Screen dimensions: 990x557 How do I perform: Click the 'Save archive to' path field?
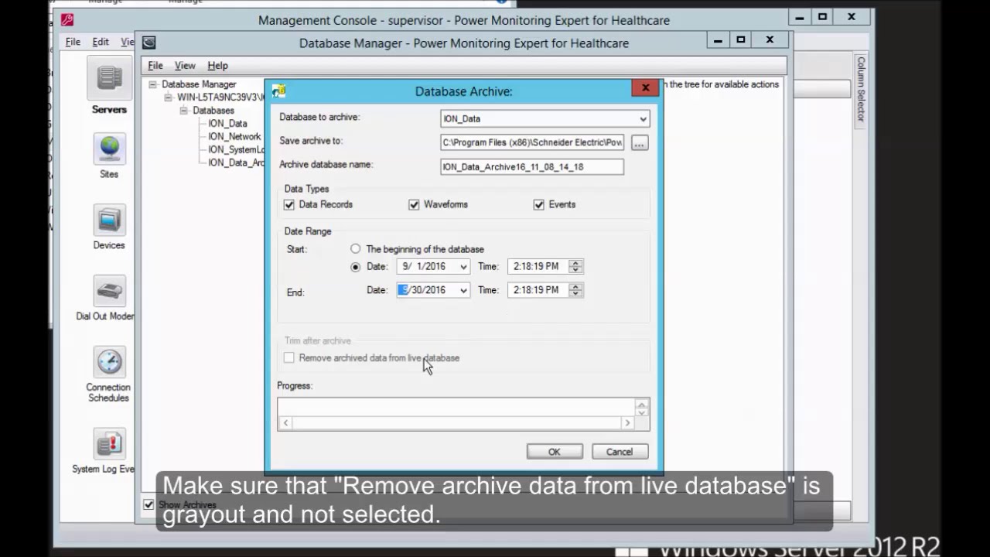pyautogui.click(x=533, y=142)
